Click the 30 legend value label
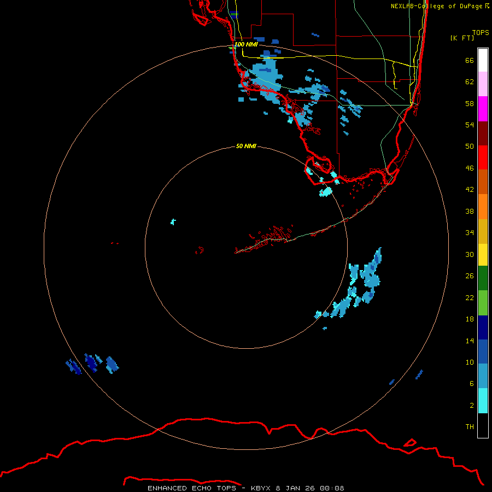This screenshot has width=492, height=492. click(x=470, y=254)
